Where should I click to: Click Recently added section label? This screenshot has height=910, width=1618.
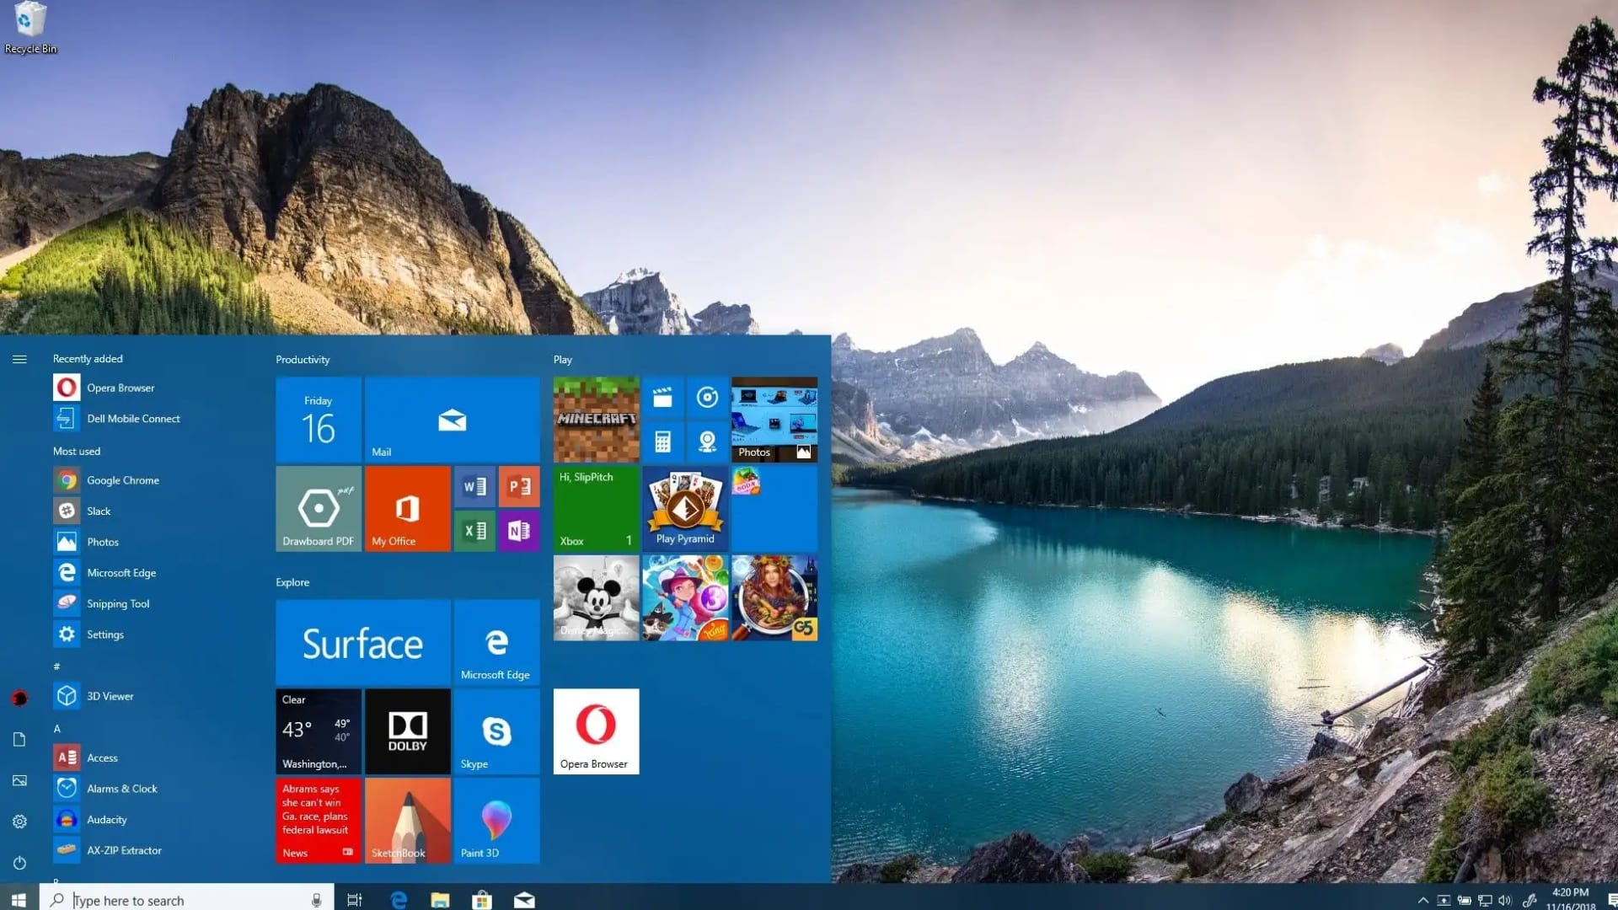click(x=88, y=358)
